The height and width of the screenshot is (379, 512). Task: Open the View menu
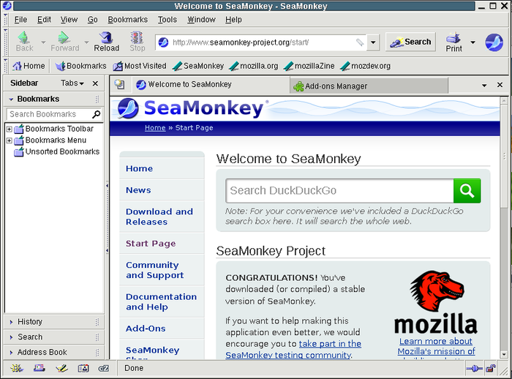[69, 20]
